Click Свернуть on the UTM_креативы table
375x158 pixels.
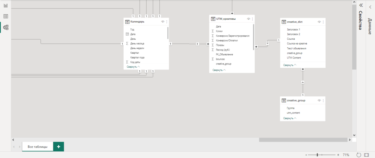219,70
